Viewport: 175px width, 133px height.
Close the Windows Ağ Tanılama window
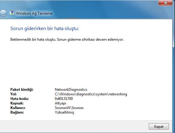[166, 2]
